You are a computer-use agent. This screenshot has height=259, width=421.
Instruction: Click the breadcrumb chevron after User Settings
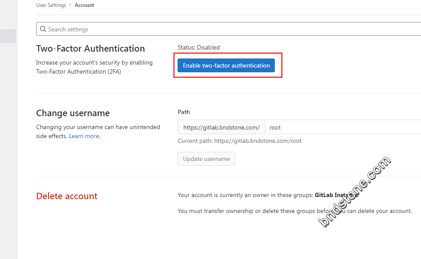point(71,5)
